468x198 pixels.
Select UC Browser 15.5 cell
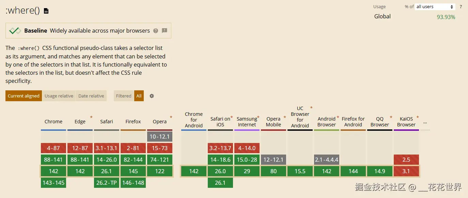click(300, 171)
